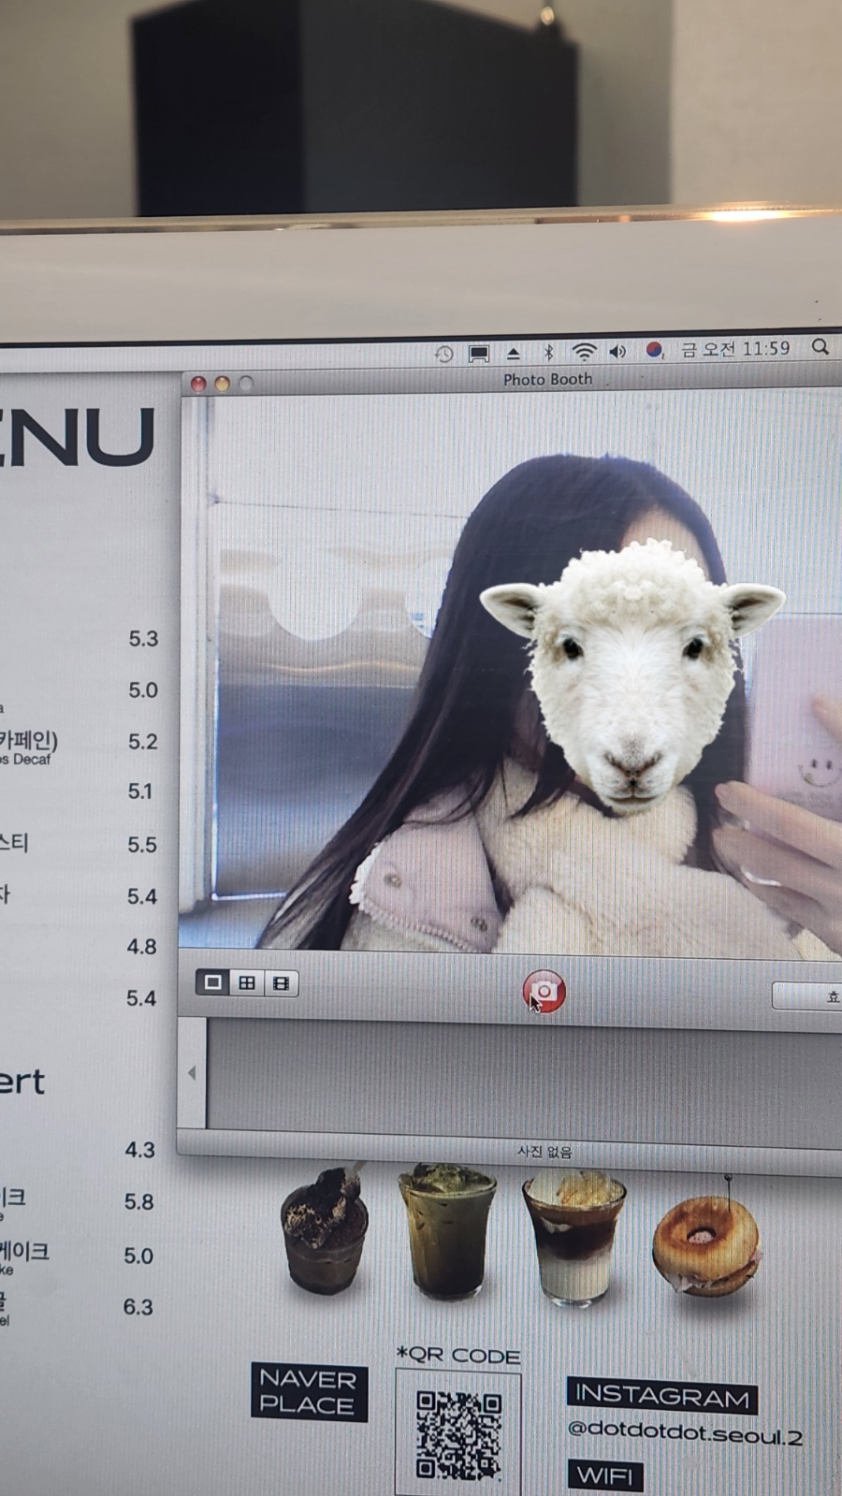Click the 4.3 price on the menu
Image resolution: width=842 pixels, height=1496 pixels.
140,1150
